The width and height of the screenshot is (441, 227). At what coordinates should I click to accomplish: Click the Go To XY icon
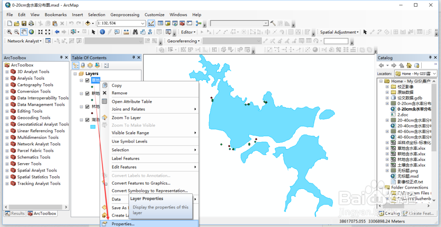150,32
